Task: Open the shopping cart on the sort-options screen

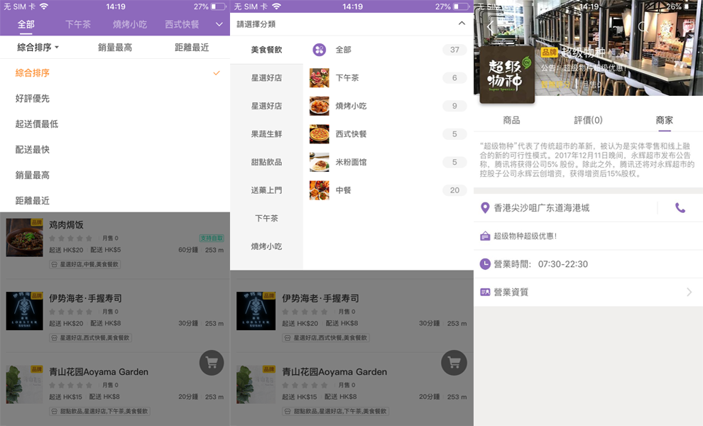Action: point(212,362)
